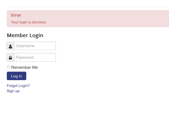Click the padlock icon beside Password

tap(10, 58)
